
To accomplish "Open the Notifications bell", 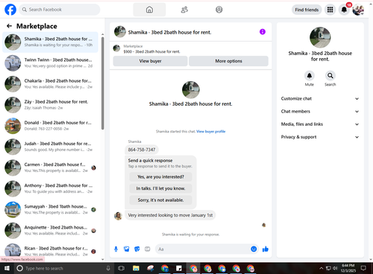I will click(x=344, y=10).
